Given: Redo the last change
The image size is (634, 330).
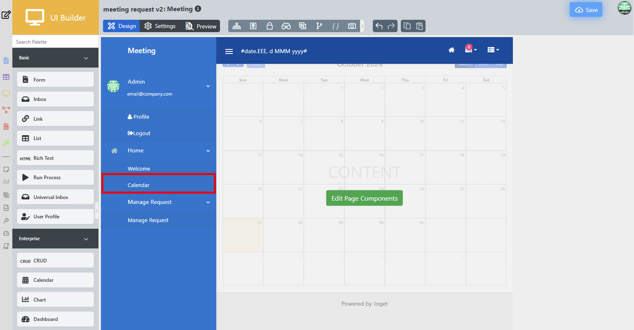Looking at the screenshot, I should (x=391, y=26).
